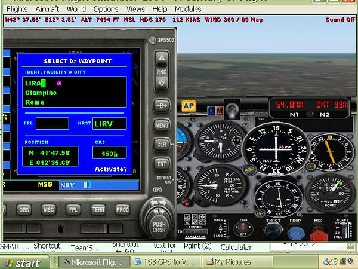This screenshot has width=358, height=269.
Task: Toggle the AP autopilot button
Action: pyautogui.click(x=189, y=106)
